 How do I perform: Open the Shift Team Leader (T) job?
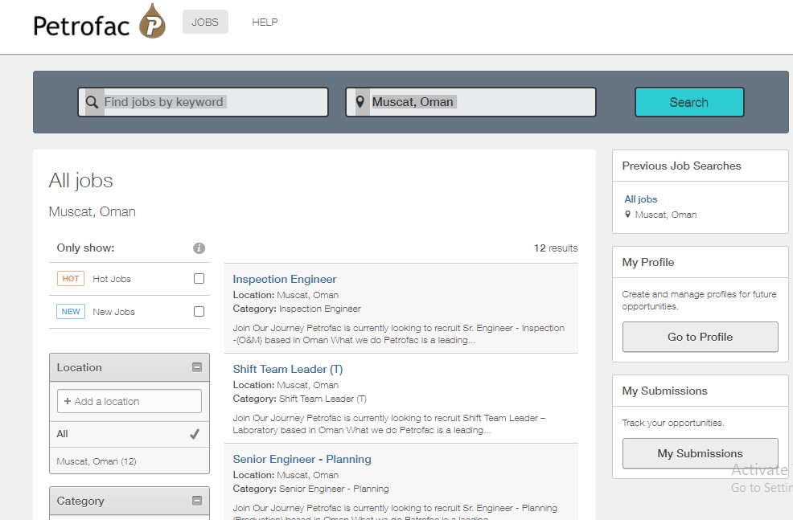tap(288, 369)
